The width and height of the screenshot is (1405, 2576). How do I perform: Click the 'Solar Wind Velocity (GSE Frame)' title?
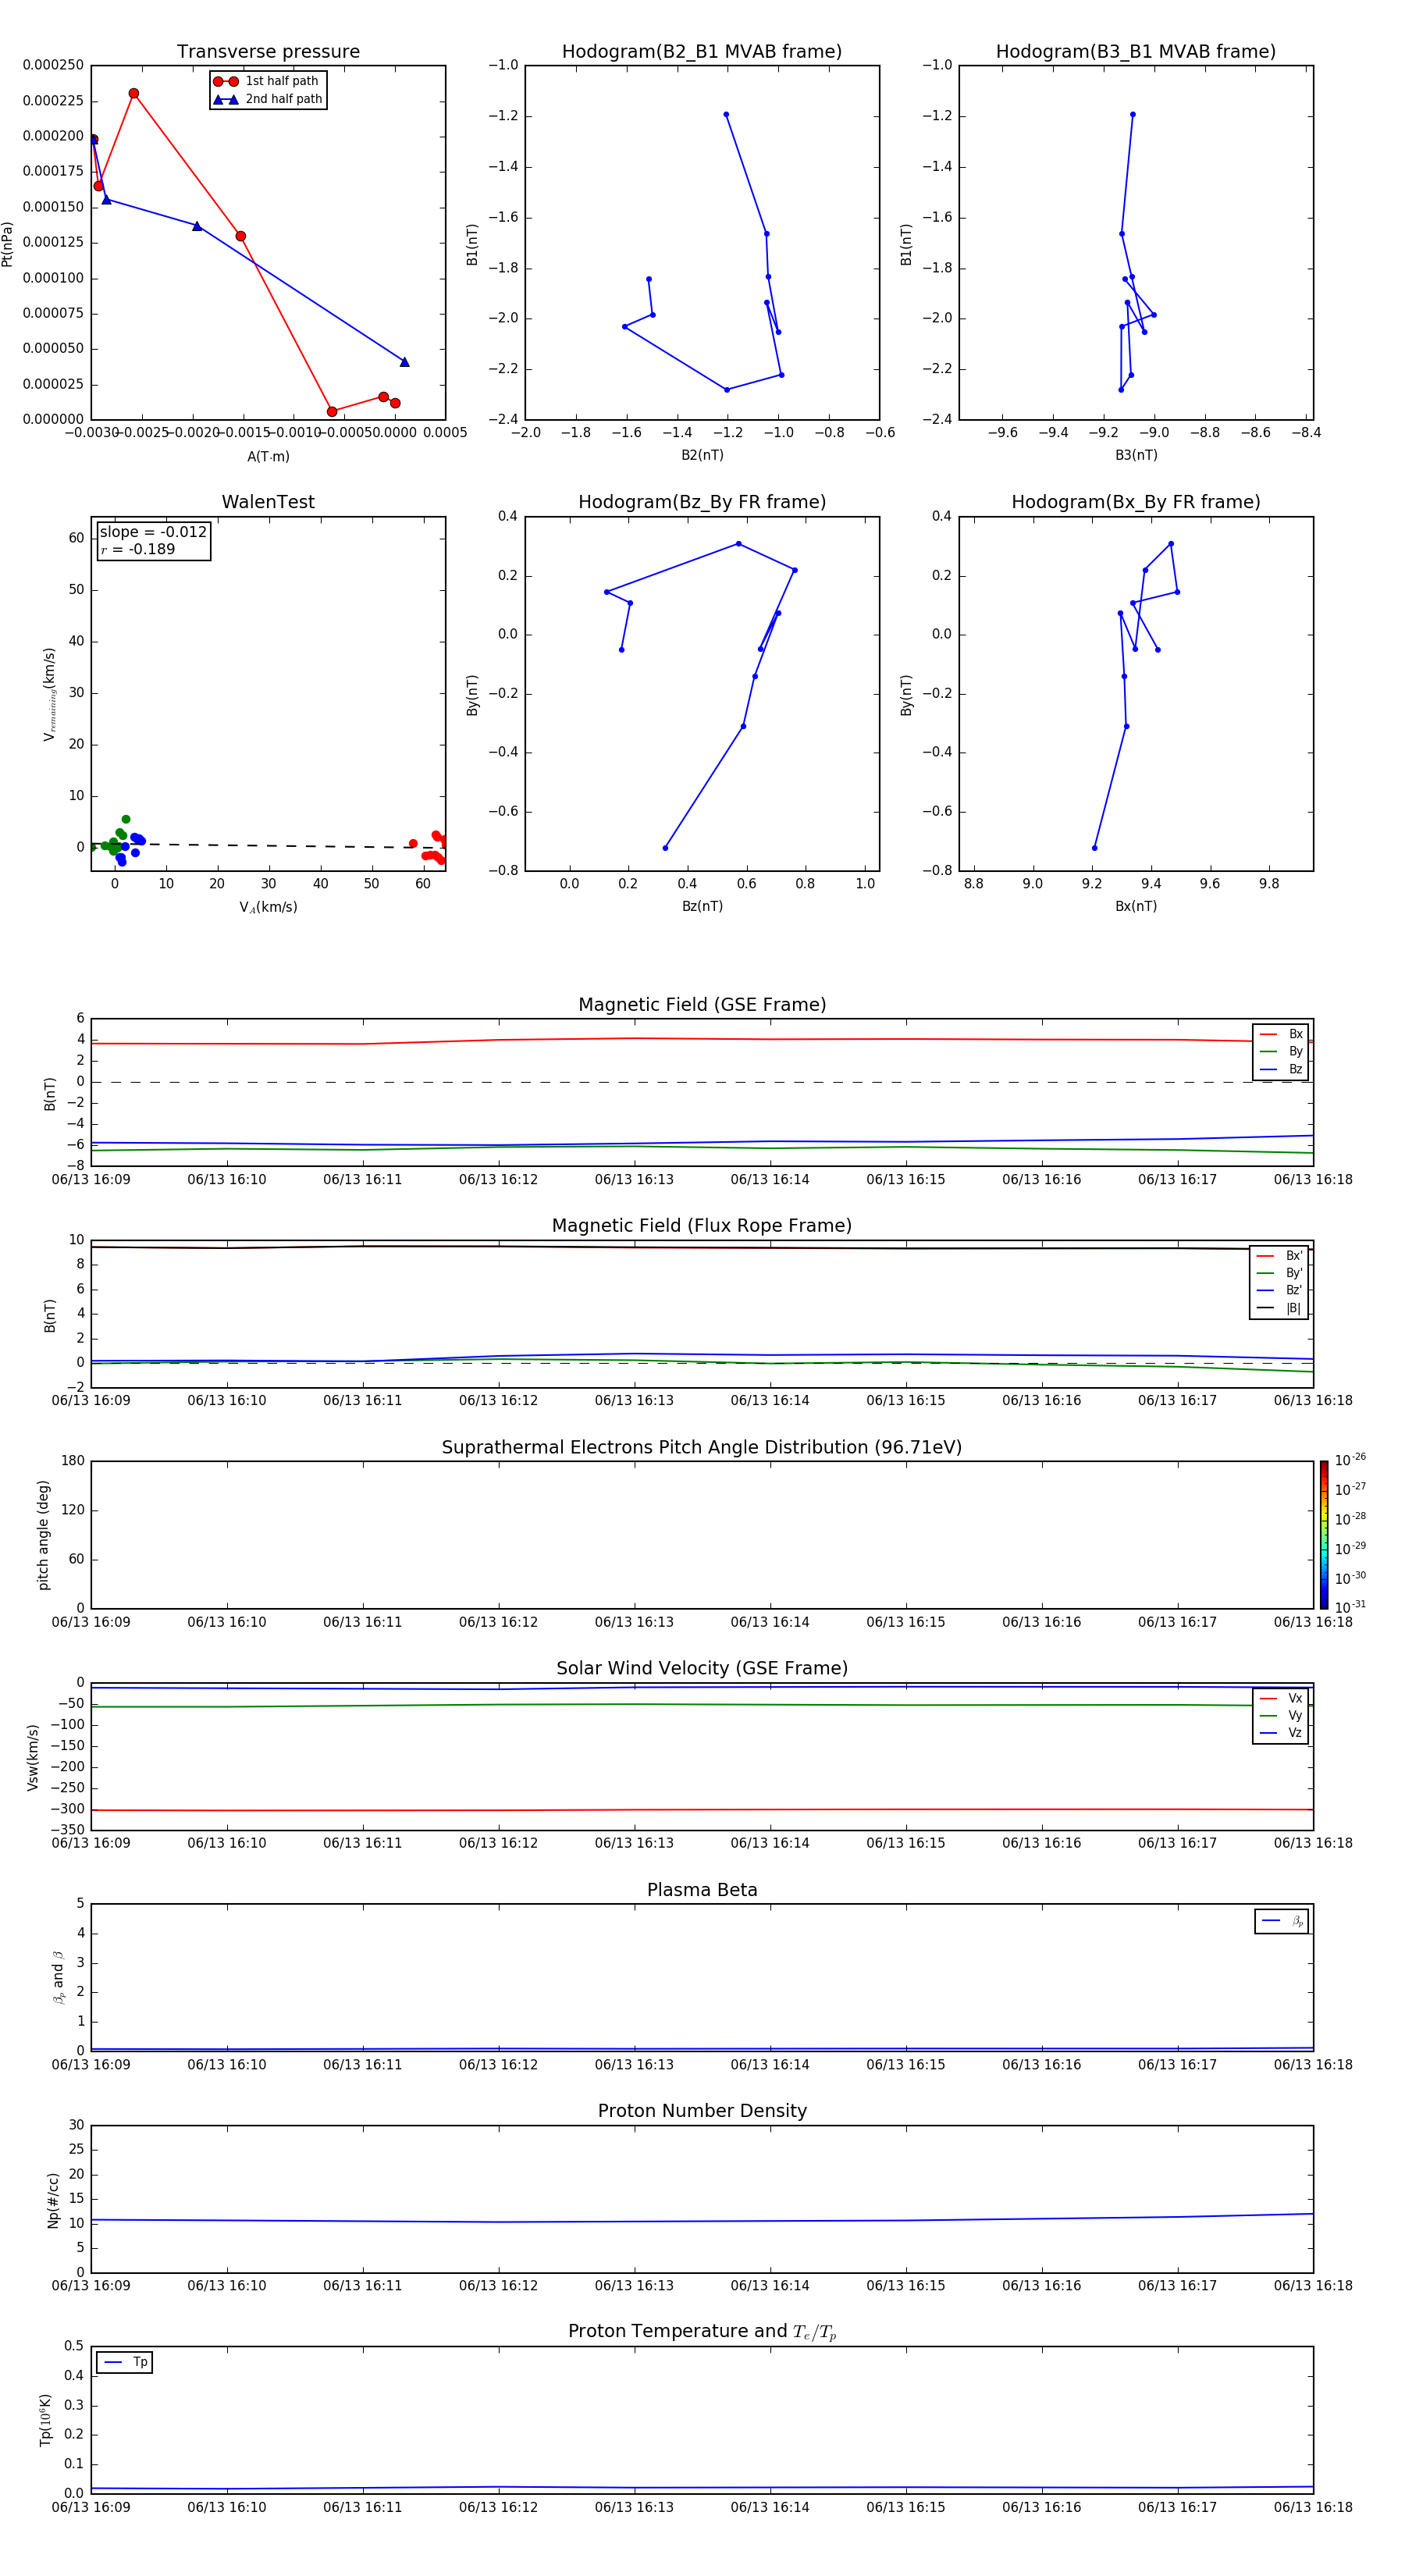[x=702, y=1669]
